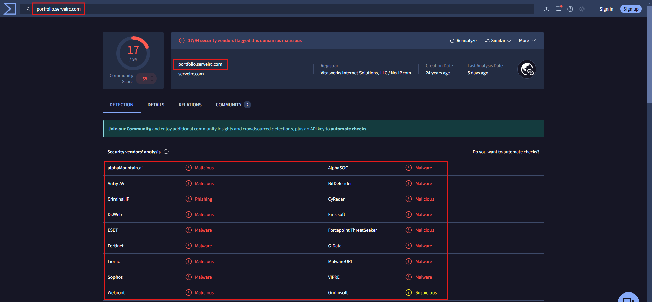Click the MalwareURL vendor name
The width and height of the screenshot is (652, 302).
(x=340, y=262)
